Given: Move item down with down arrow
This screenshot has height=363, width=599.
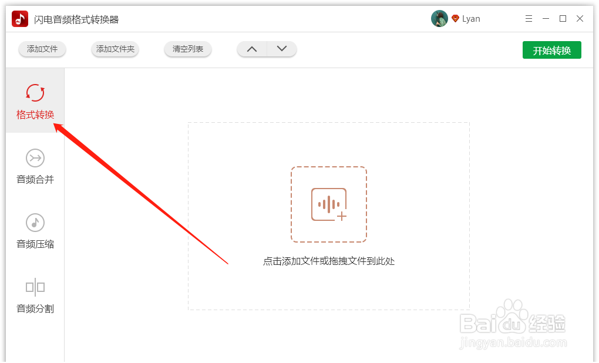Looking at the screenshot, I should point(281,49).
